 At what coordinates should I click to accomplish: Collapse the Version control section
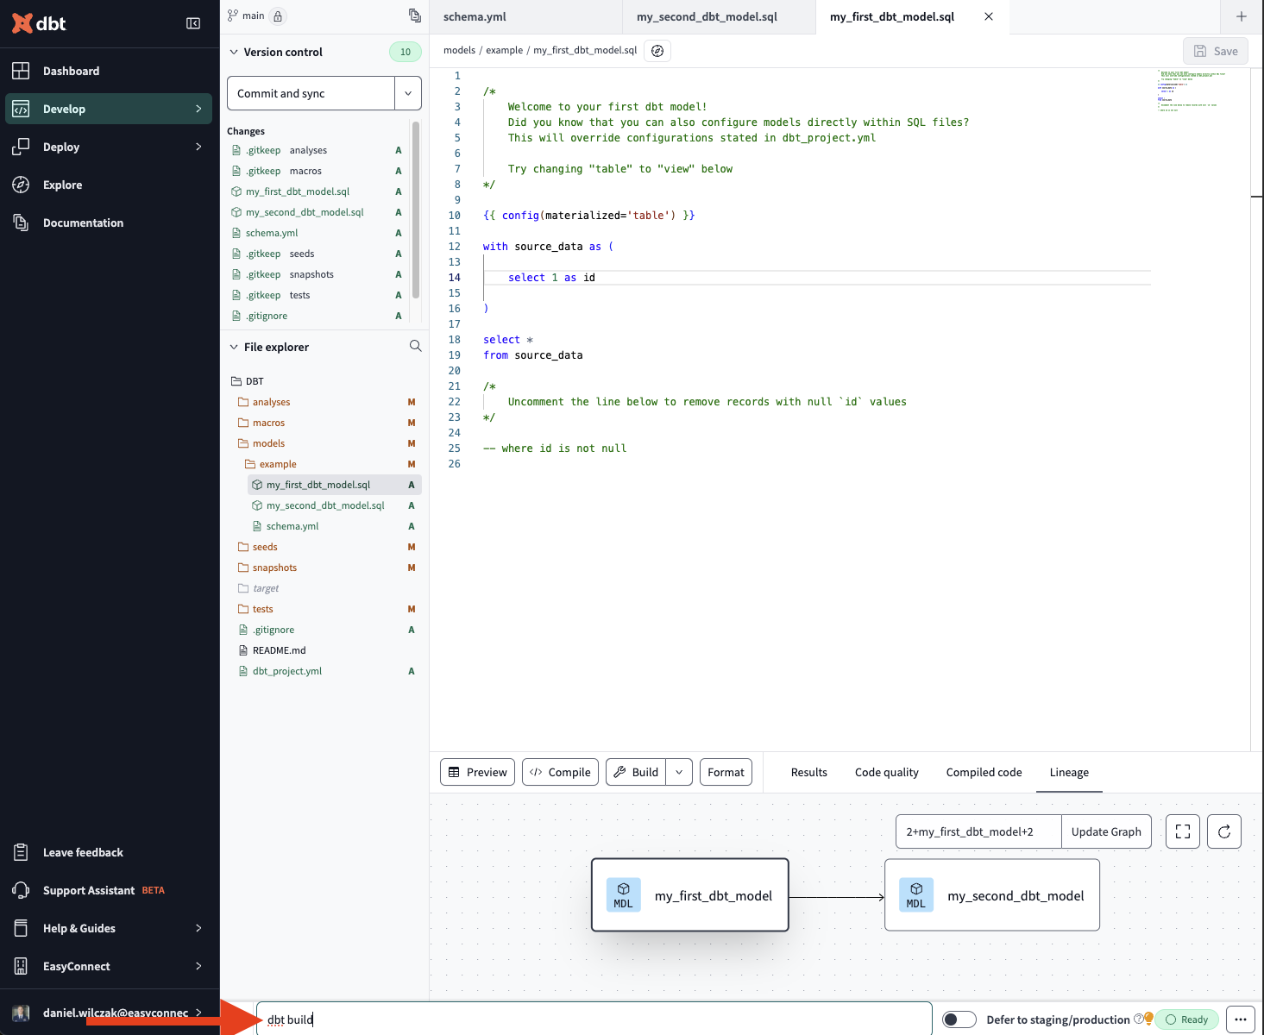point(234,52)
